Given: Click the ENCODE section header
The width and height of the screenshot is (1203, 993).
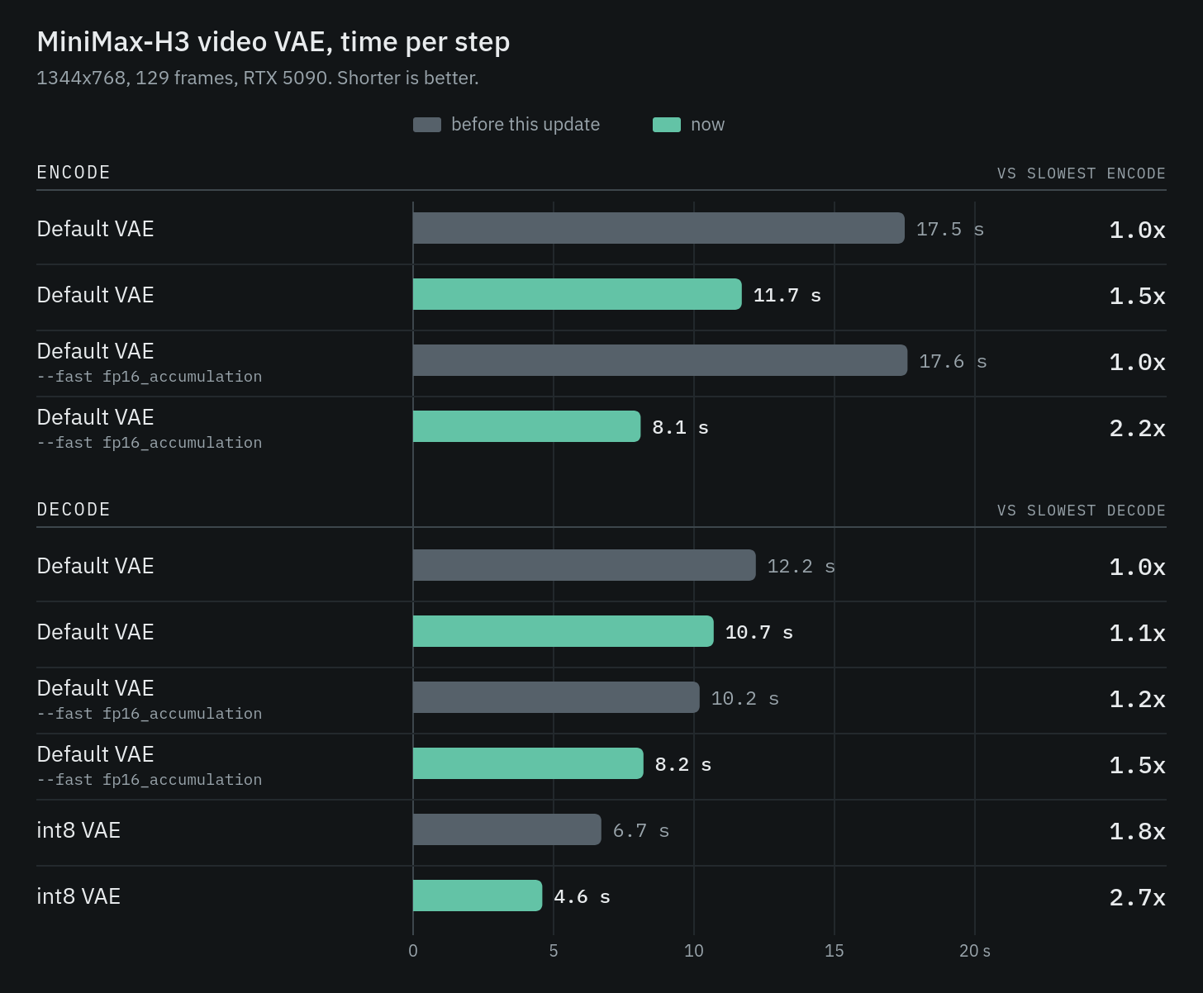Looking at the screenshot, I should coord(74,173).
